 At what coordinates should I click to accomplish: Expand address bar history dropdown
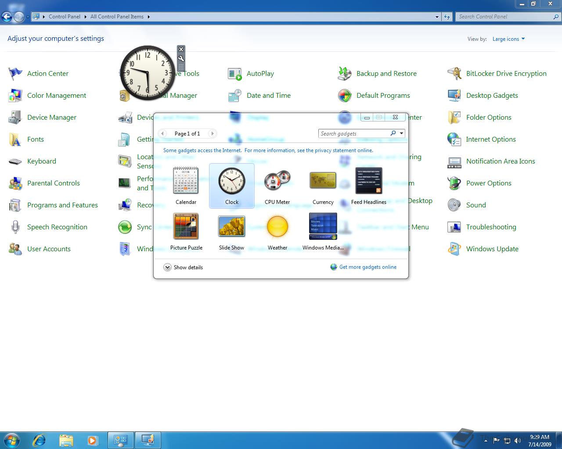437,17
